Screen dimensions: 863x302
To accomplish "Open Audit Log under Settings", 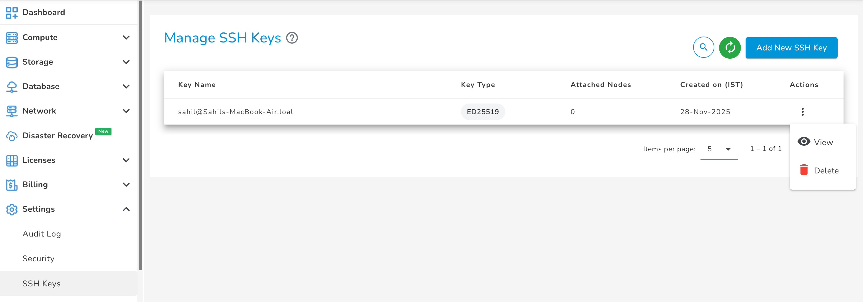I will pos(42,234).
